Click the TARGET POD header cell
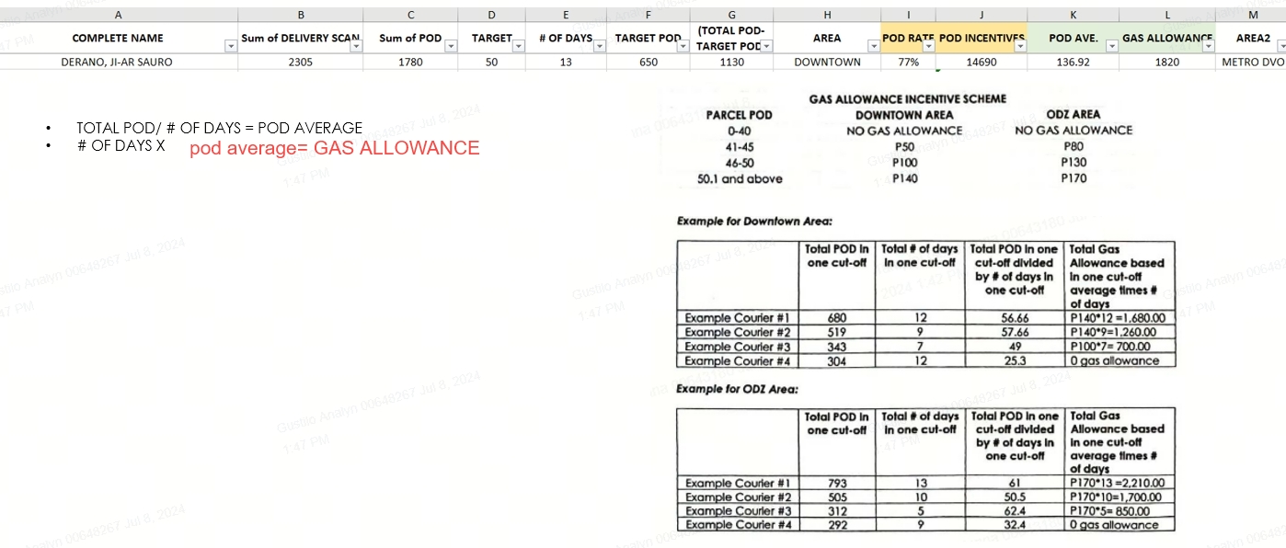The width and height of the screenshot is (1286, 548). 649,38
